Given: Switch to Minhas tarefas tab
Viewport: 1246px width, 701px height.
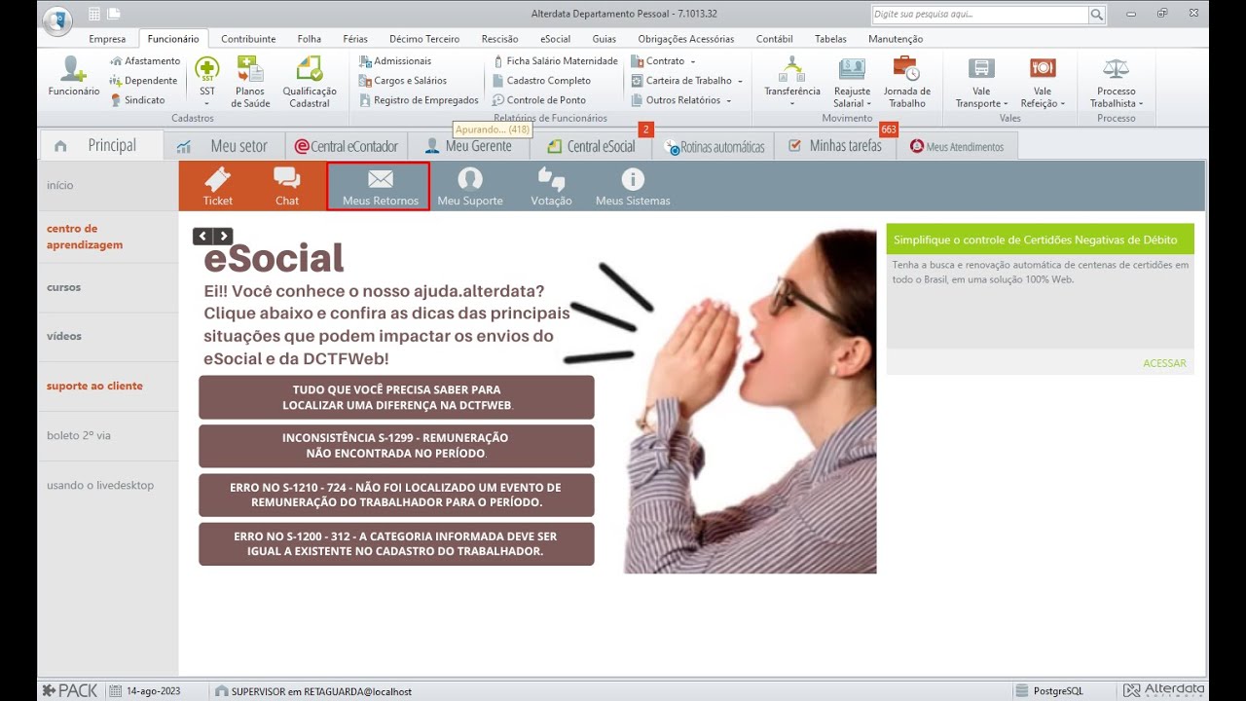Looking at the screenshot, I should tap(834, 146).
